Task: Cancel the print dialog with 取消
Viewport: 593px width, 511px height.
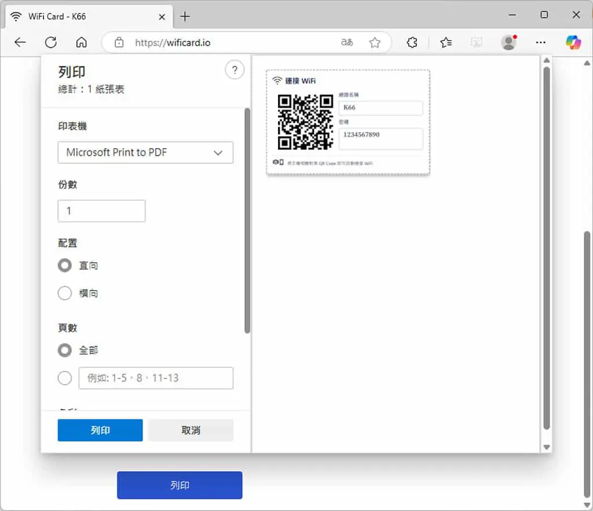Action: [x=191, y=430]
